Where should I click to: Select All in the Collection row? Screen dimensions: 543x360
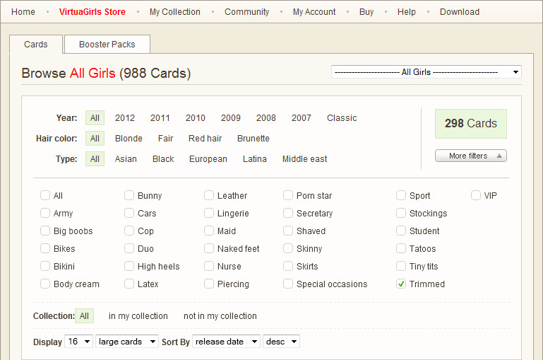point(84,316)
